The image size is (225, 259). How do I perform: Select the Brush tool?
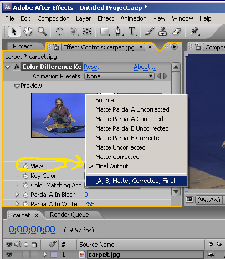click(x=150, y=31)
